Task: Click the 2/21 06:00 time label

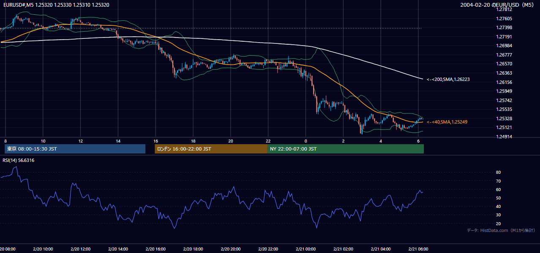Action: (x=418, y=249)
